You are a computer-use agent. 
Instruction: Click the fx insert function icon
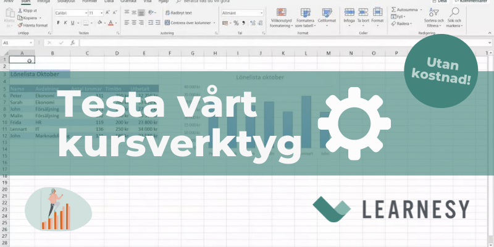click(72, 43)
